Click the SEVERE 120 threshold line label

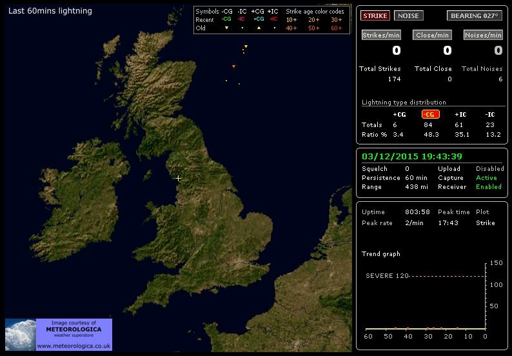(388, 275)
